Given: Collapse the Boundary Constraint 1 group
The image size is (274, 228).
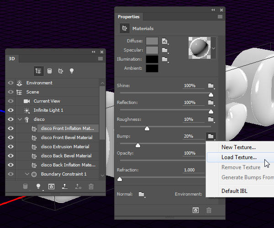Looking at the screenshot, I should (x=27, y=174).
